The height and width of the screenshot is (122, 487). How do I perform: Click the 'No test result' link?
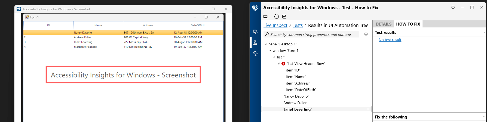tap(390, 40)
